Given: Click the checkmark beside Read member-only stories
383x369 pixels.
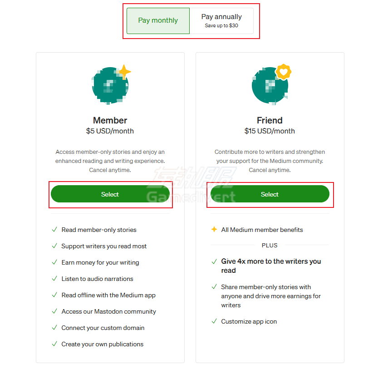Looking at the screenshot, I should [x=54, y=230].
